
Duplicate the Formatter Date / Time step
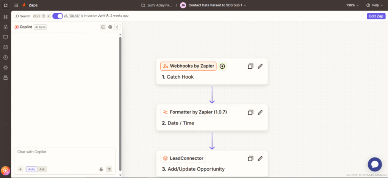click(x=250, y=112)
